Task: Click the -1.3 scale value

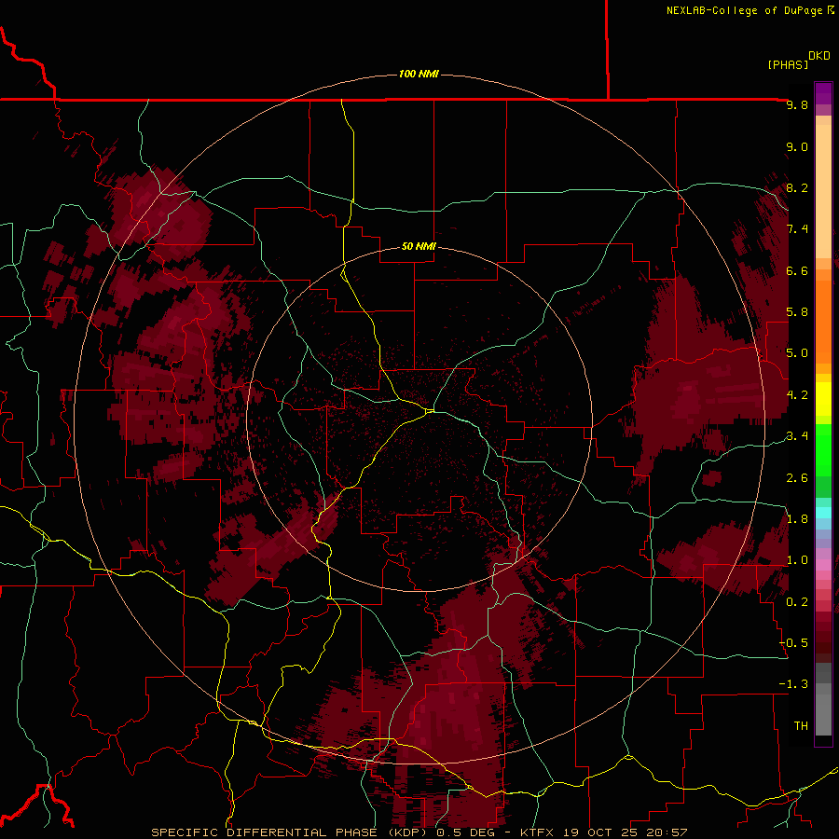Action: point(794,684)
